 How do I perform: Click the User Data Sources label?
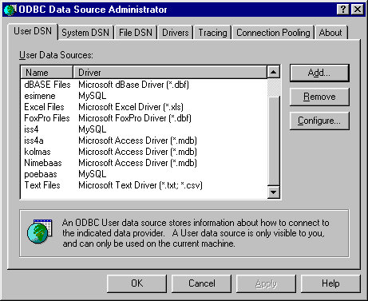pyautogui.click(x=56, y=55)
